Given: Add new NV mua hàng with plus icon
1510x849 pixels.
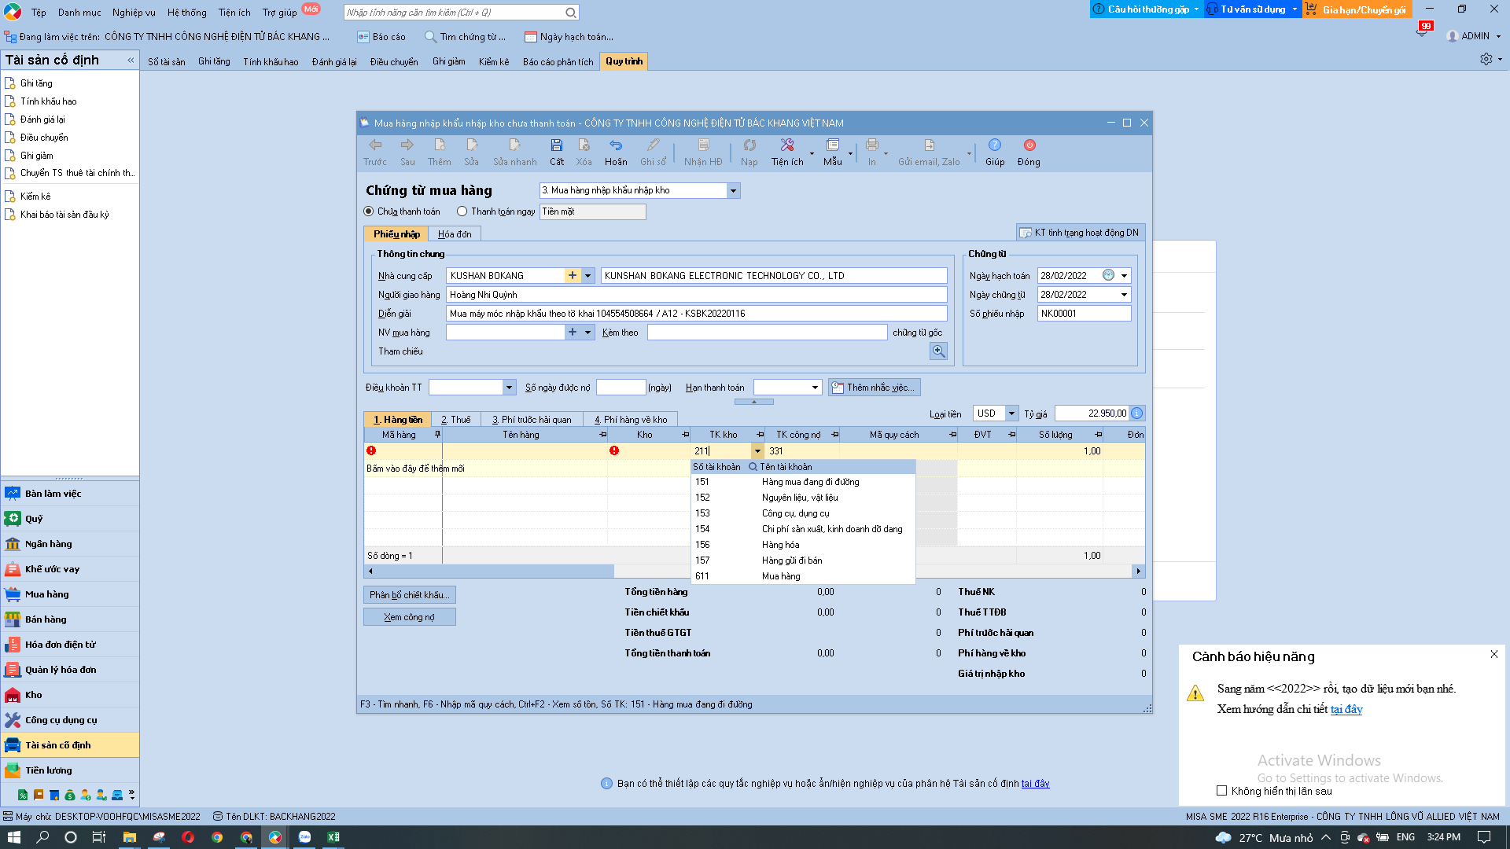Looking at the screenshot, I should tap(573, 333).
